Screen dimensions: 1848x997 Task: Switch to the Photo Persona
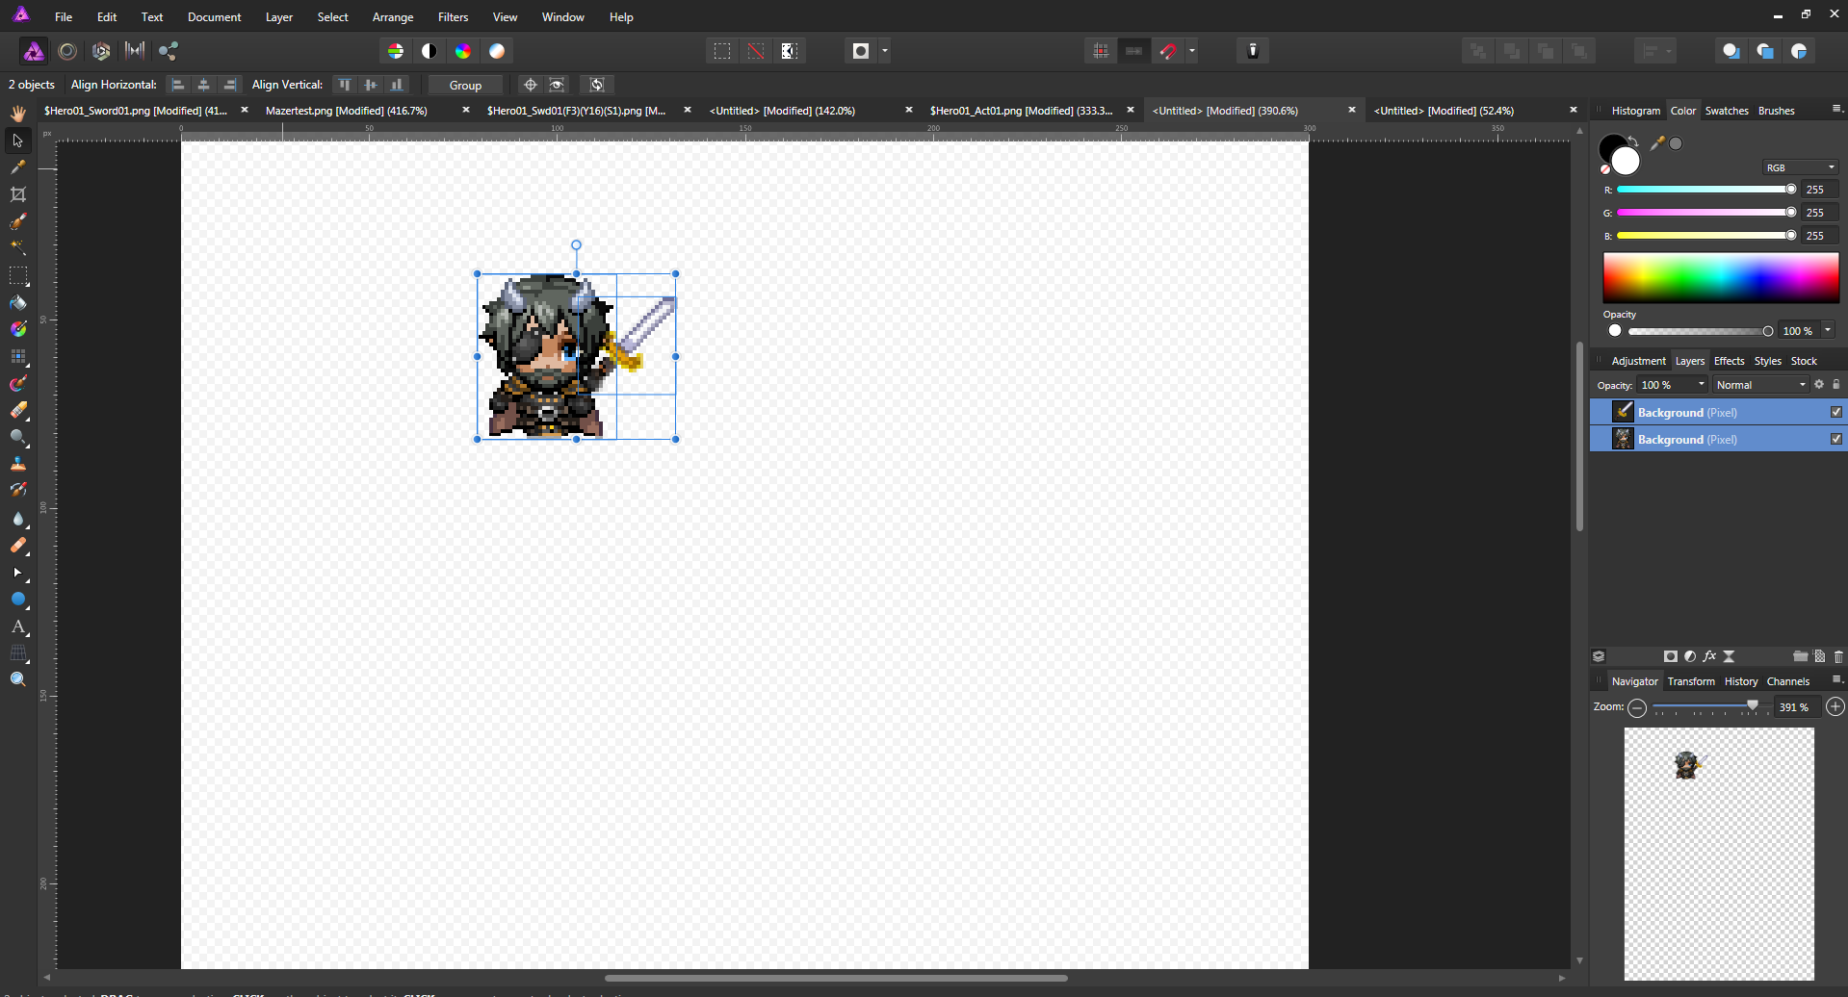coord(34,51)
